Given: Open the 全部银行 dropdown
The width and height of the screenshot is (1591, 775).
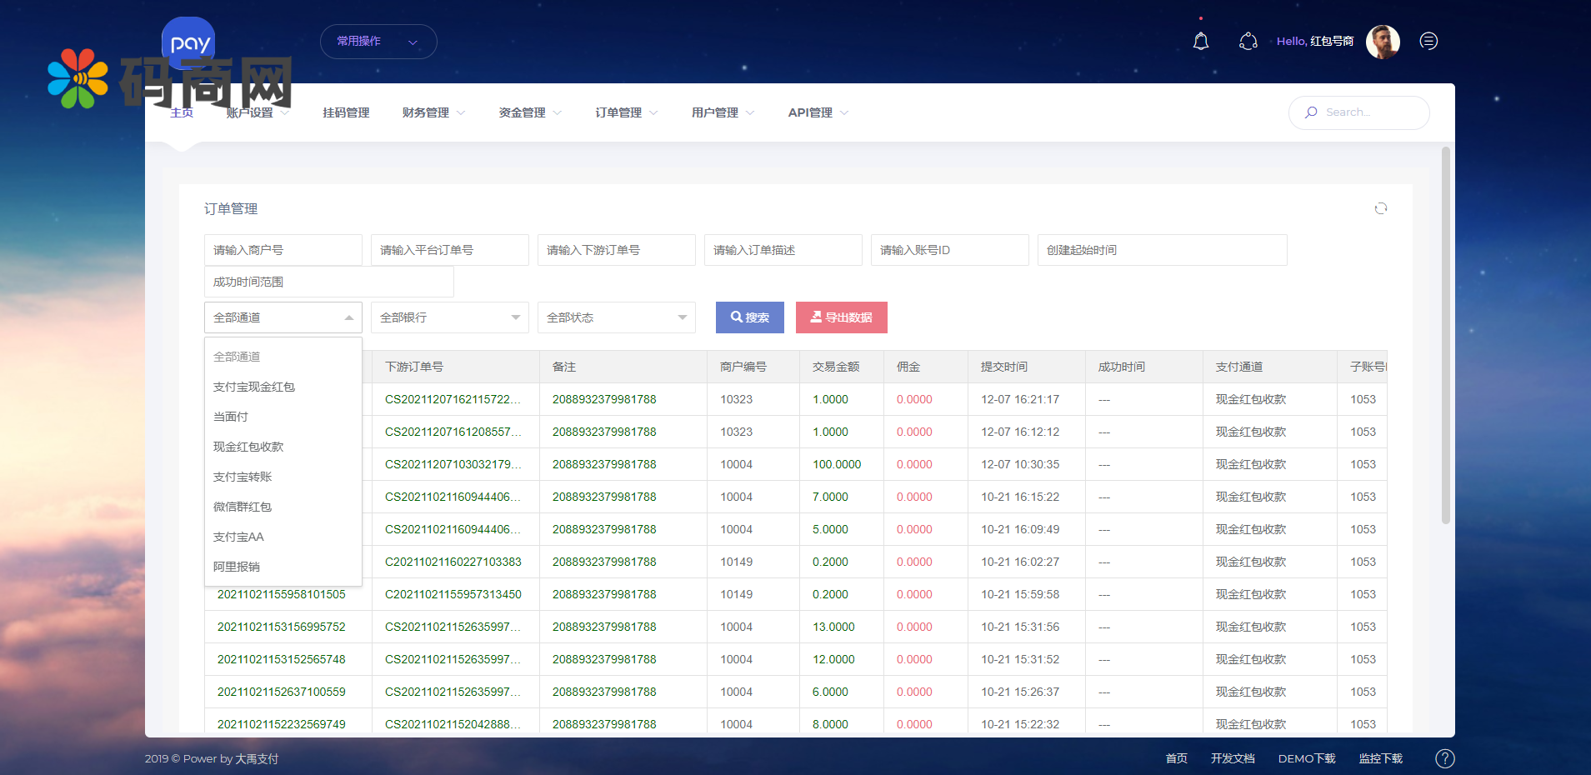Looking at the screenshot, I should [449, 317].
